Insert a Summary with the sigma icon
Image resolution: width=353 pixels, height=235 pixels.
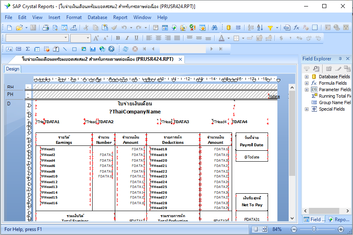28,49
